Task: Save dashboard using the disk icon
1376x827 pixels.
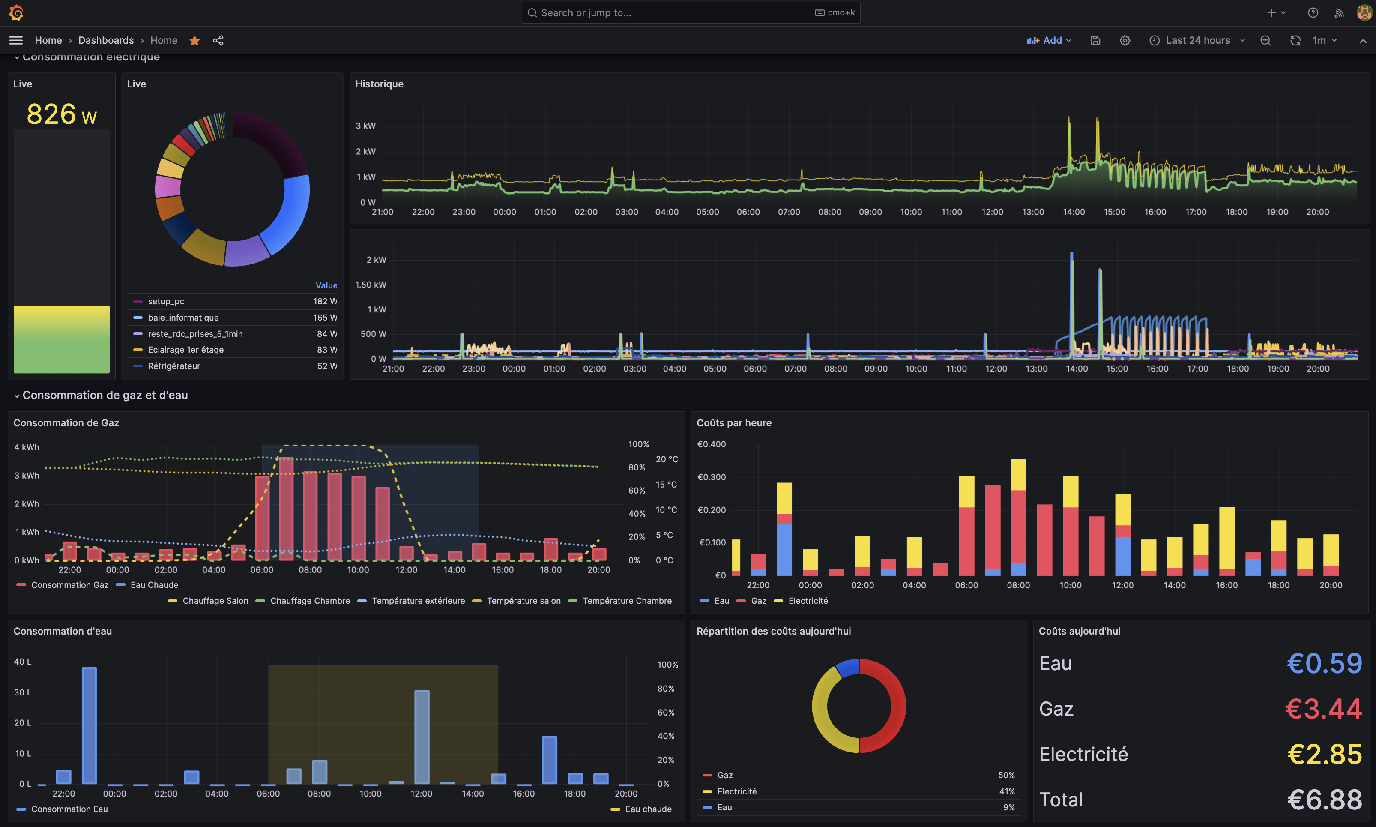Action: [x=1095, y=40]
